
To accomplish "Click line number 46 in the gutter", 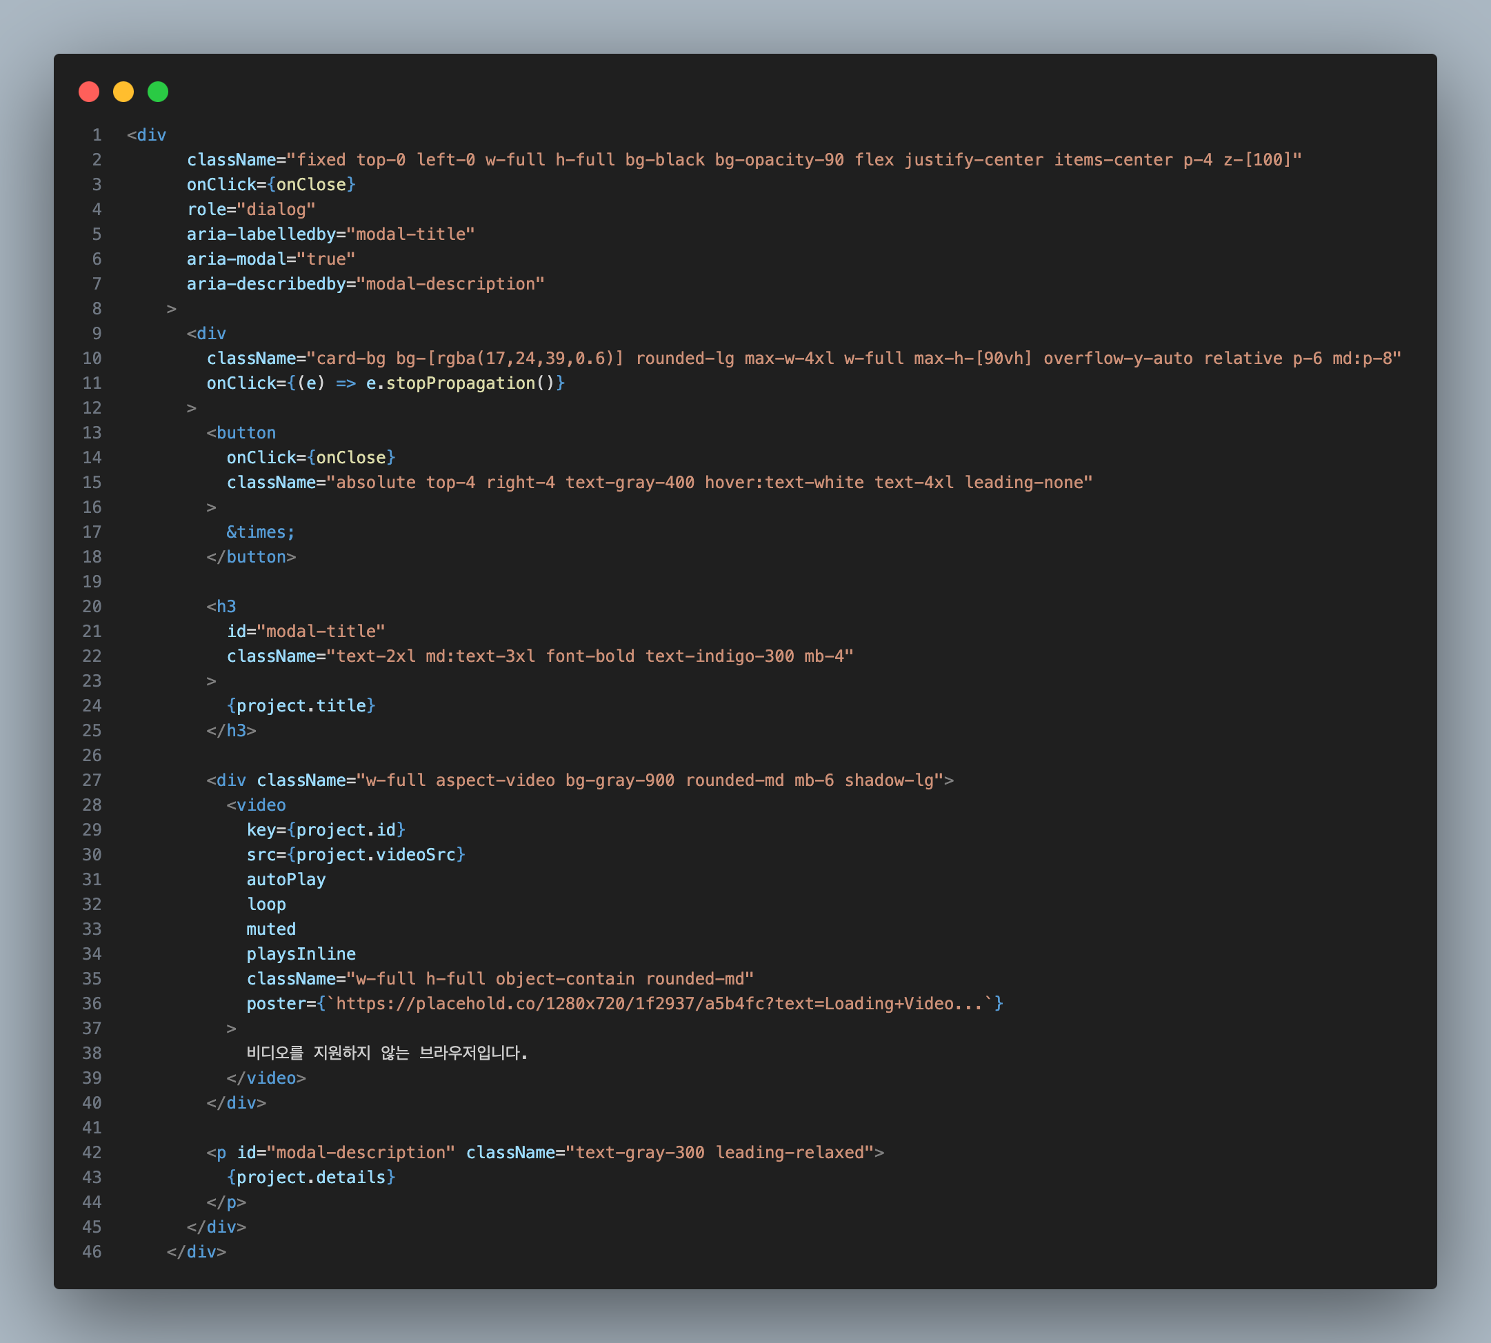I will [x=92, y=1251].
